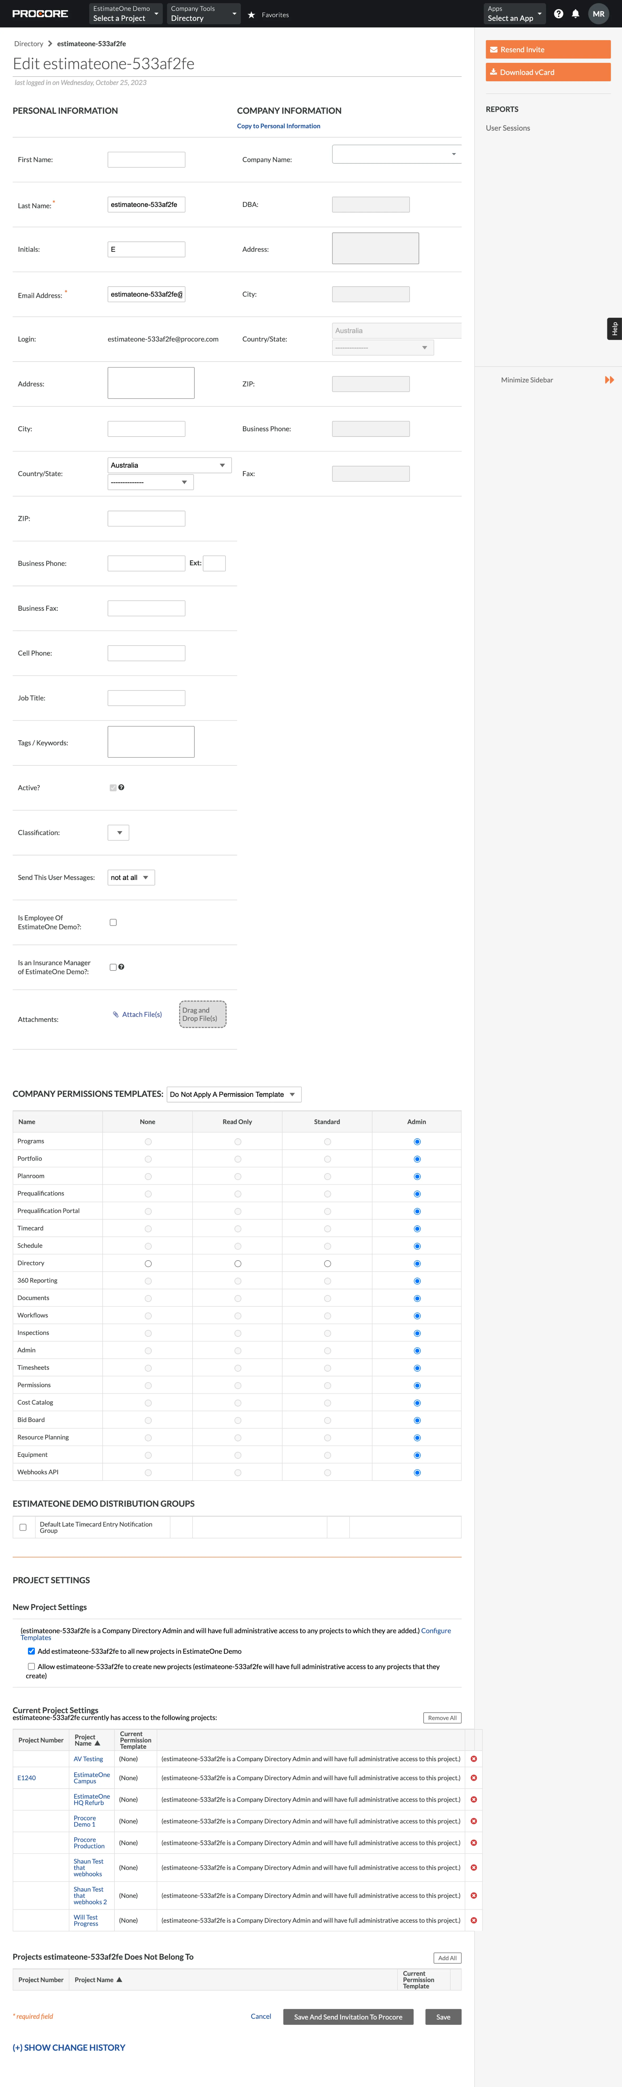Select Admin radio for Programs

[x=417, y=1142]
